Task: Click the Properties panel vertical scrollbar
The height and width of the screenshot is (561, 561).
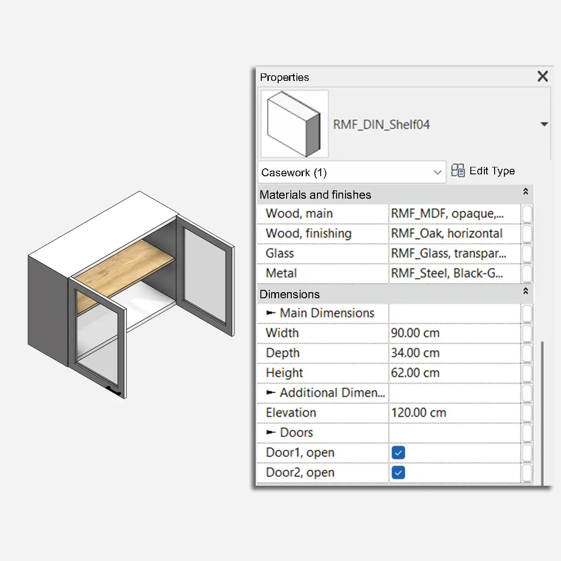Action: point(542,411)
